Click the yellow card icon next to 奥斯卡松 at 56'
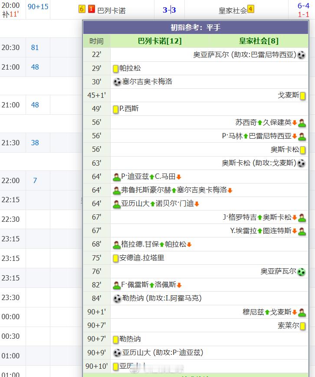The height and width of the screenshot is (377, 315). point(302,150)
